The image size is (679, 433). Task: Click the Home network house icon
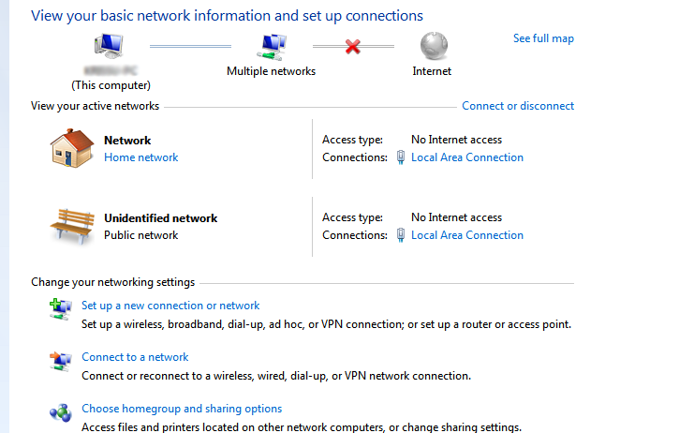tap(72, 147)
